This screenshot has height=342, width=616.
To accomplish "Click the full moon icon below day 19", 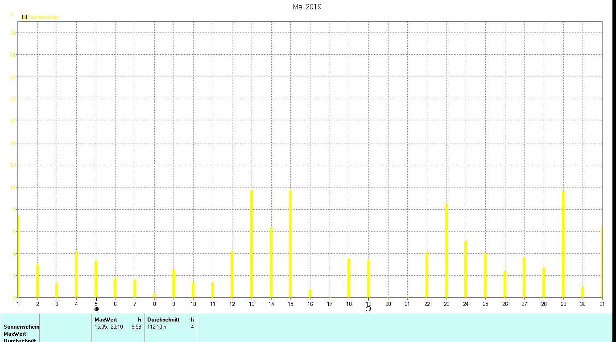I will pos(368,309).
